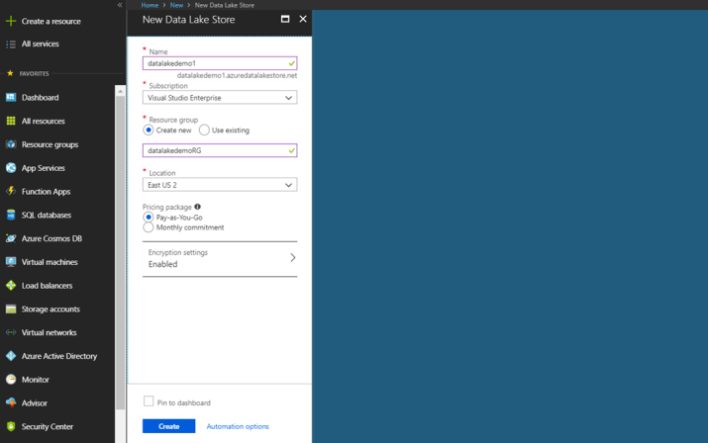Open the Load balancers icon

[11, 286]
